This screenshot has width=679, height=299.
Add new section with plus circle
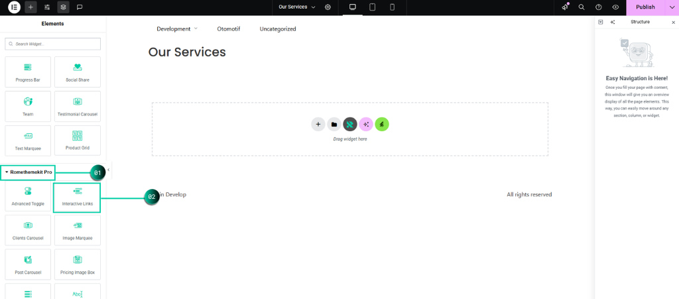[x=318, y=124]
